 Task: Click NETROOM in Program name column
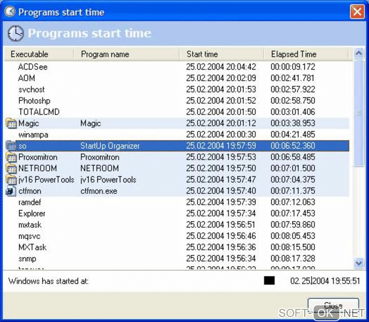click(99, 169)
